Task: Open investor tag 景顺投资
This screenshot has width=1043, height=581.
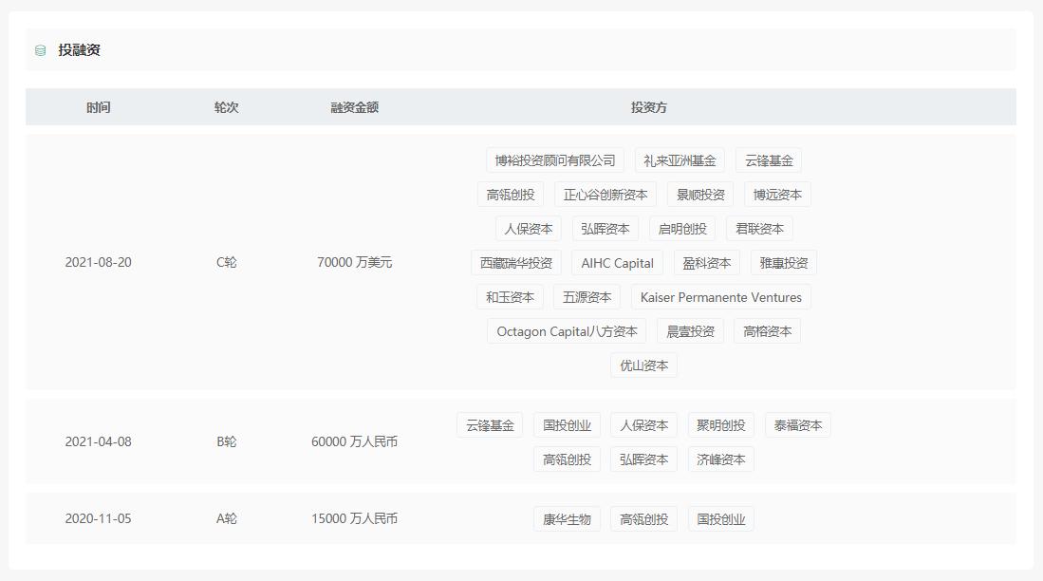Action: pyautogui.click(x=700, y=195)
